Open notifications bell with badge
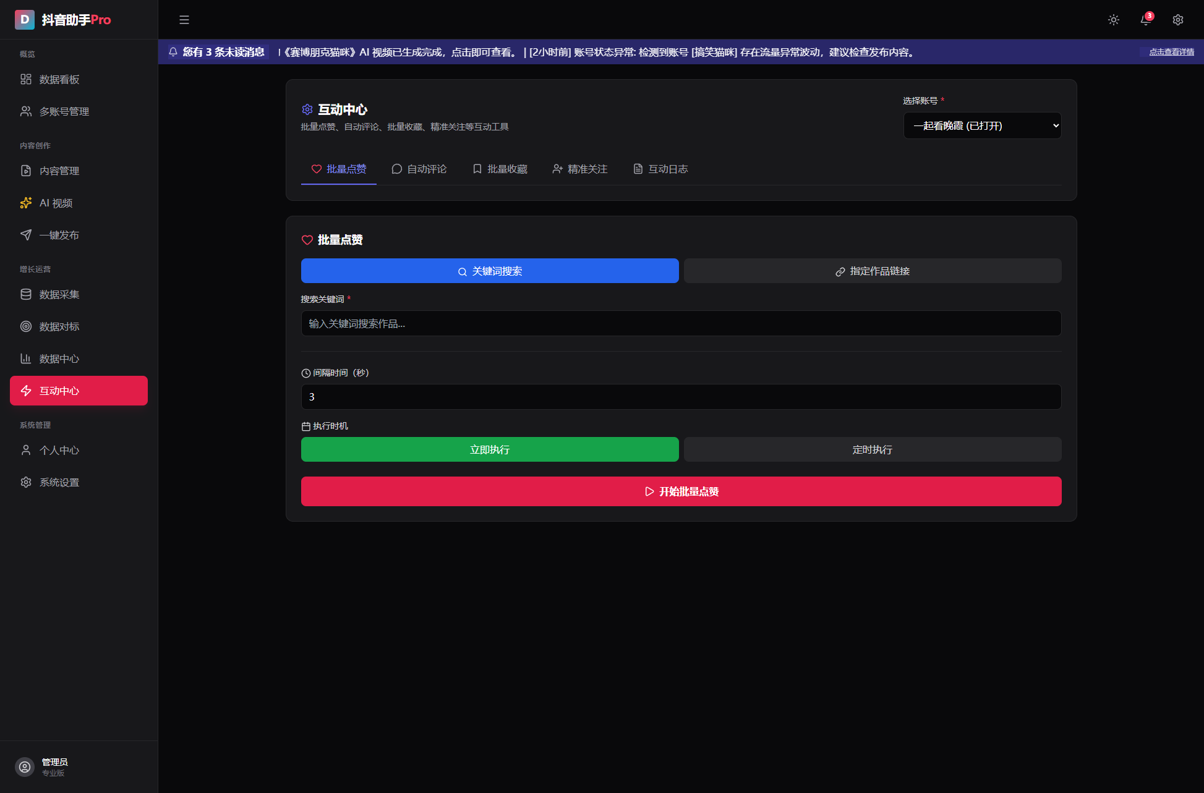The height and width of the screenshot is (793, 1204). coord(1146,20)
